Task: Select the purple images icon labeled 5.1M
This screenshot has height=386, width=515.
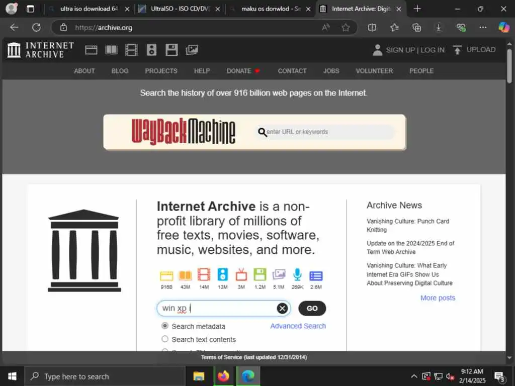Action: (279, 275)
